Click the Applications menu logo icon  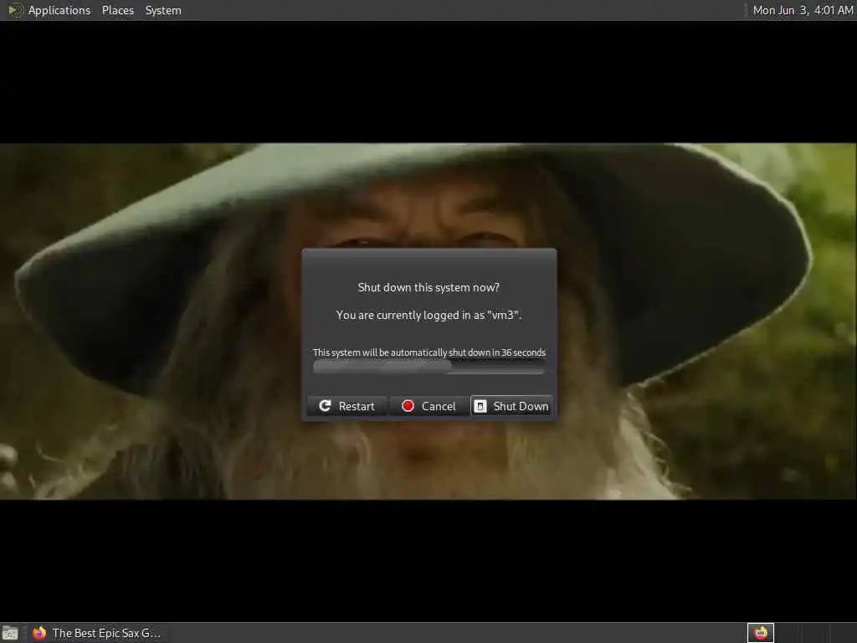[15, 10]
